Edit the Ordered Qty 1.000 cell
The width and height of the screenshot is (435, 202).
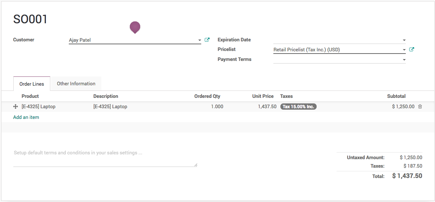coord(215,107)
